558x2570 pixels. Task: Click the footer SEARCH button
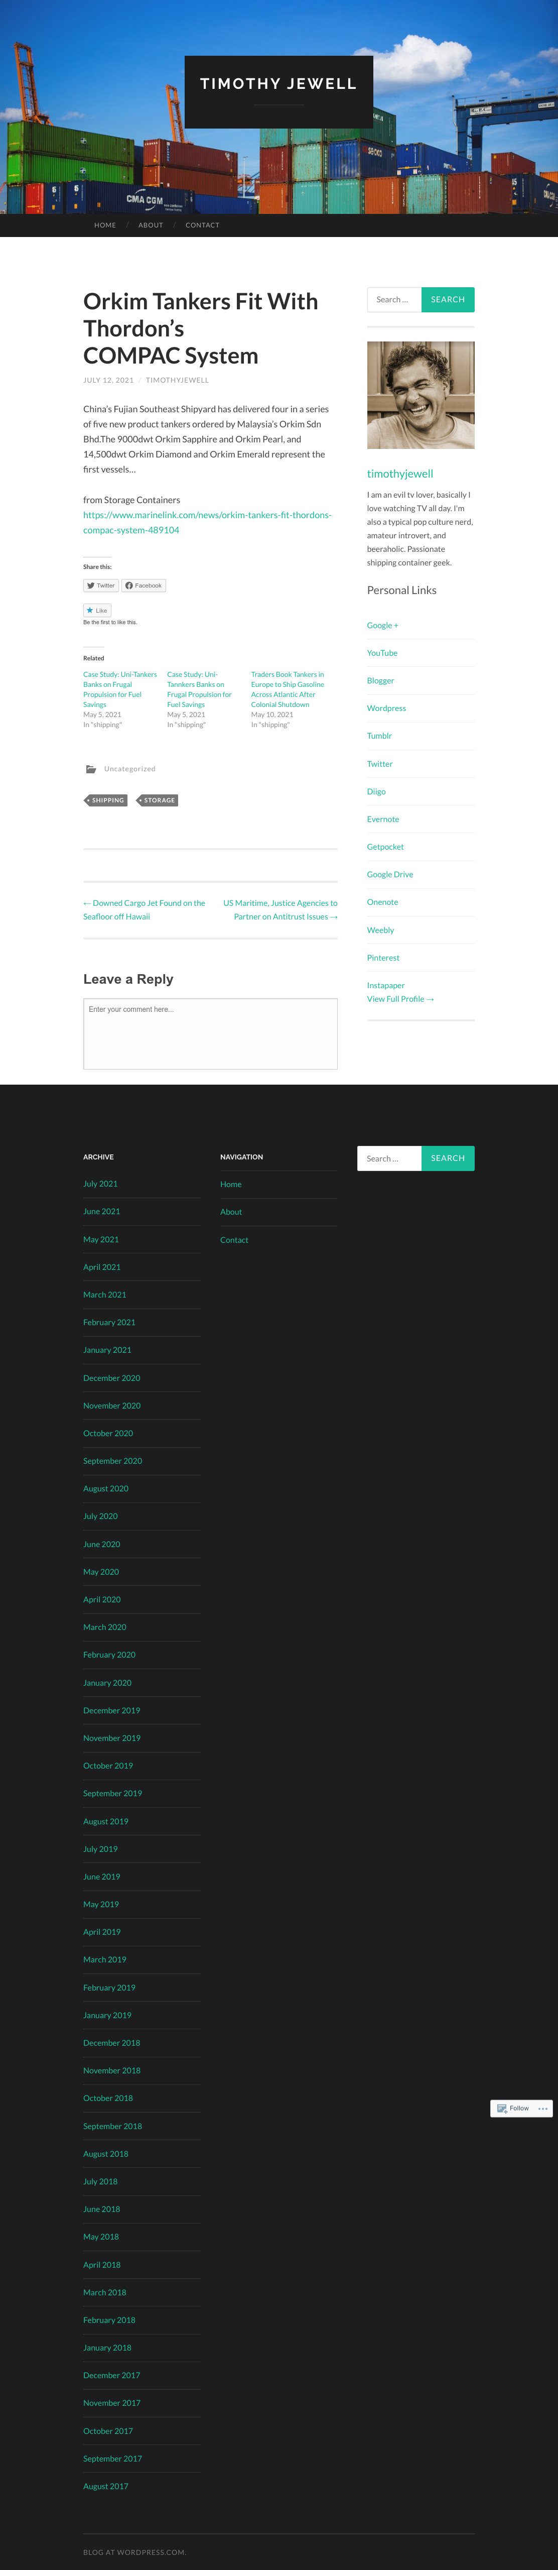click(448, 1158)
